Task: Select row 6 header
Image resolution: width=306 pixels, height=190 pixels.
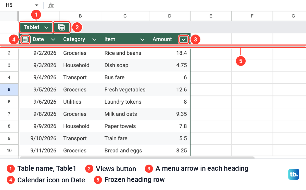Action: point(9,102)
